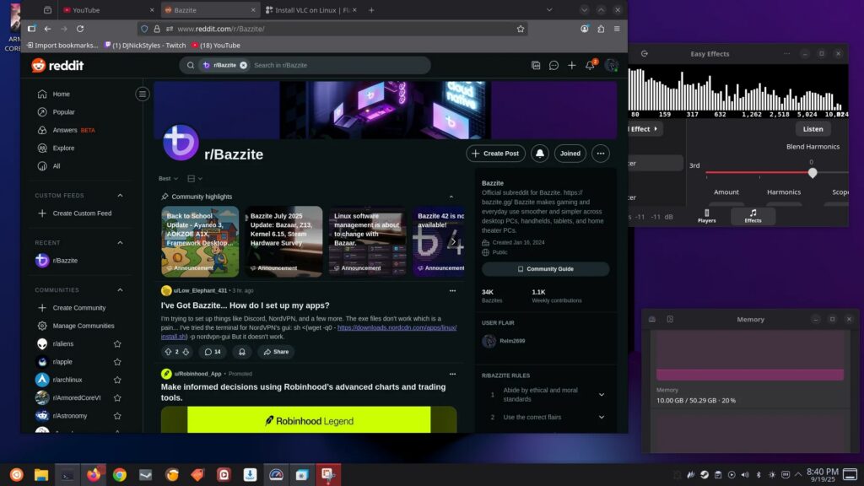Image resolution: width=864 pixels, height=486 pixels.
Task: Open Reddit chat icon in header
Action: click(x=553, y=66)
